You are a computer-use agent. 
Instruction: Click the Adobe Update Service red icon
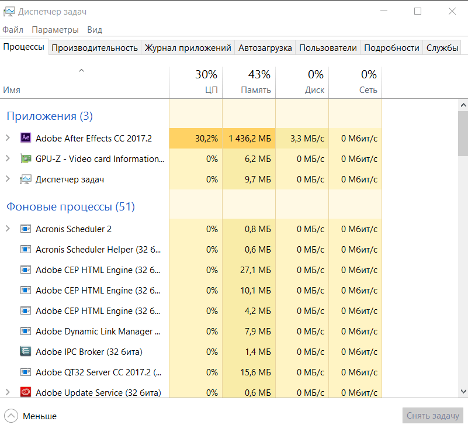pyautogui.click(x=26, y=392)
